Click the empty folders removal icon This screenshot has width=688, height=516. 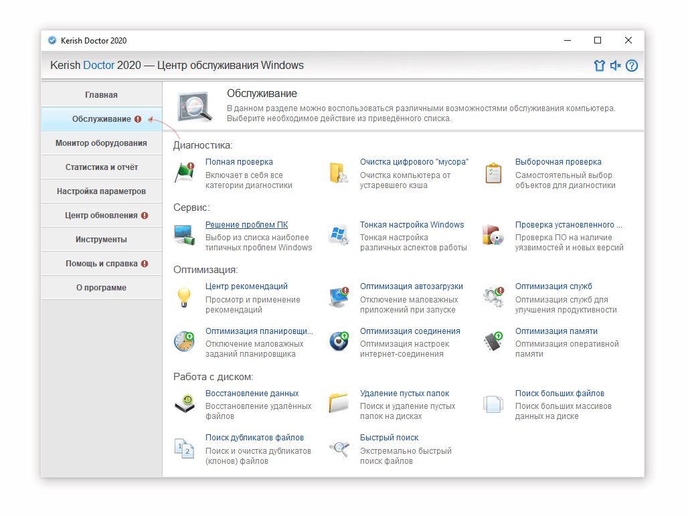click(x=339, y=404)
